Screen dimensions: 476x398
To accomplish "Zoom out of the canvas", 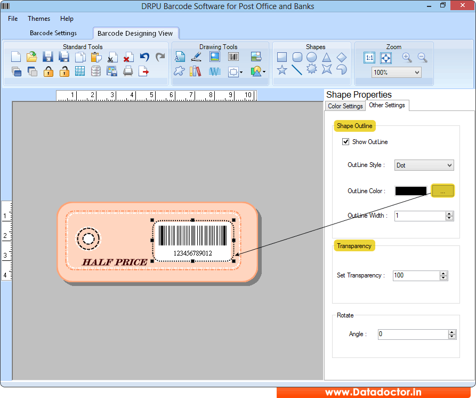I will click(423, 58).
